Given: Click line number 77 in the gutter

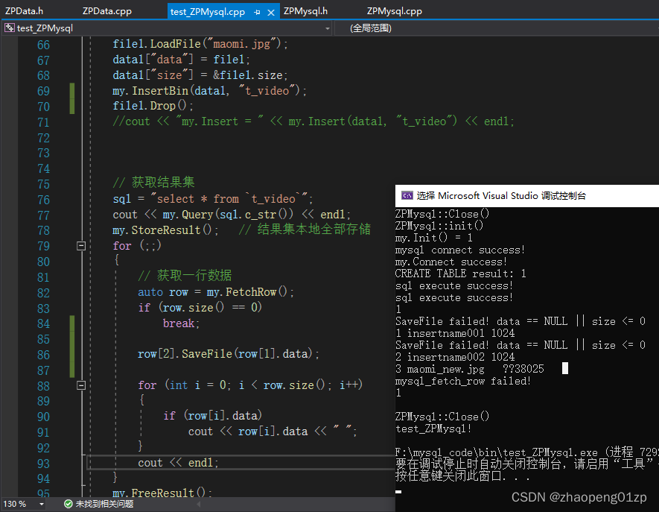Looking at the screenshot, I should (x=43, y=215).
